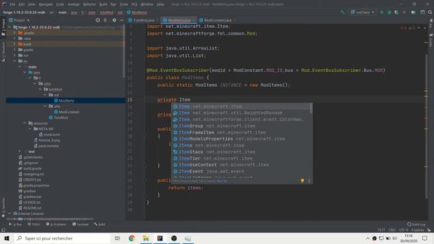
Task: Open the File menu
Action: [12, 4]
